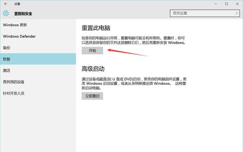
Task: Open Windows 更新 section
Action: tap(38, 25)
